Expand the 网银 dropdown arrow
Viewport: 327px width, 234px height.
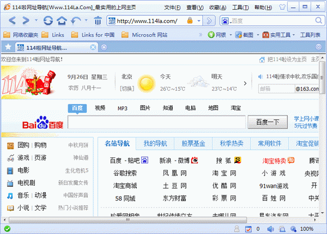[x=231, y=35]
